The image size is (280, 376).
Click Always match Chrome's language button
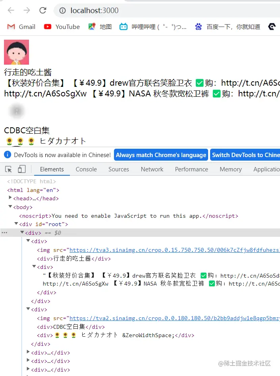click(161, 155)
